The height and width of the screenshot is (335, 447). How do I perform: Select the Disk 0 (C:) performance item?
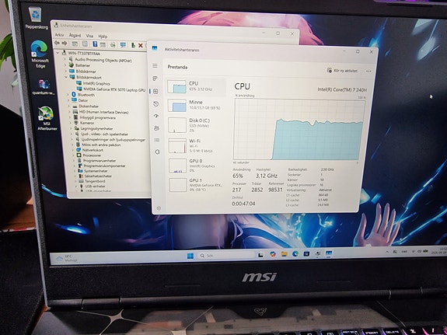coord(197,125)
